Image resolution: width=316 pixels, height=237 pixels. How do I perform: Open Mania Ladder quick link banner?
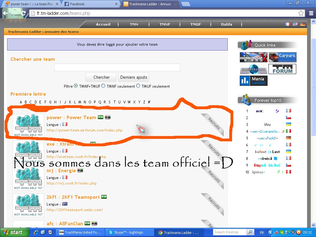(254, 81)
